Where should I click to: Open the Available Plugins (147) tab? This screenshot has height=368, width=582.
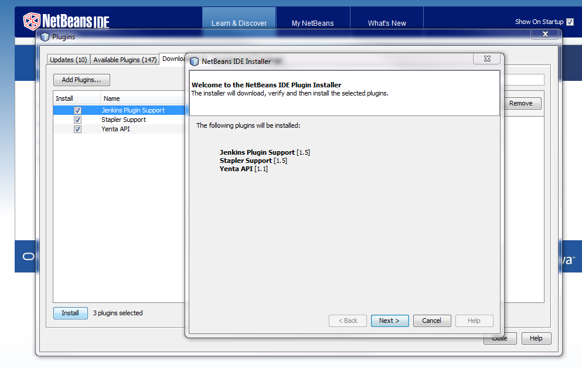125,60
